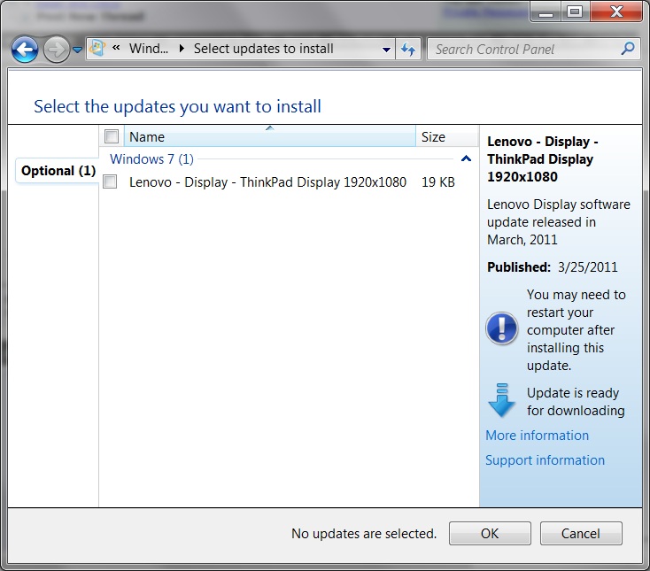Click the 'Windows 7 (1)' group header
This screenshot has width=650, height=571.
[151, 159]
